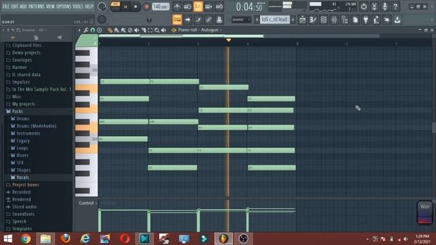Select the playback speaker tool in piano roll
Image resolution: width=436 pixels, height=245 pixels.
[163, 30]
